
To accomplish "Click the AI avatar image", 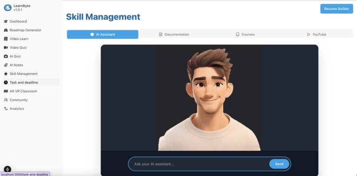I will click(209, 98).
